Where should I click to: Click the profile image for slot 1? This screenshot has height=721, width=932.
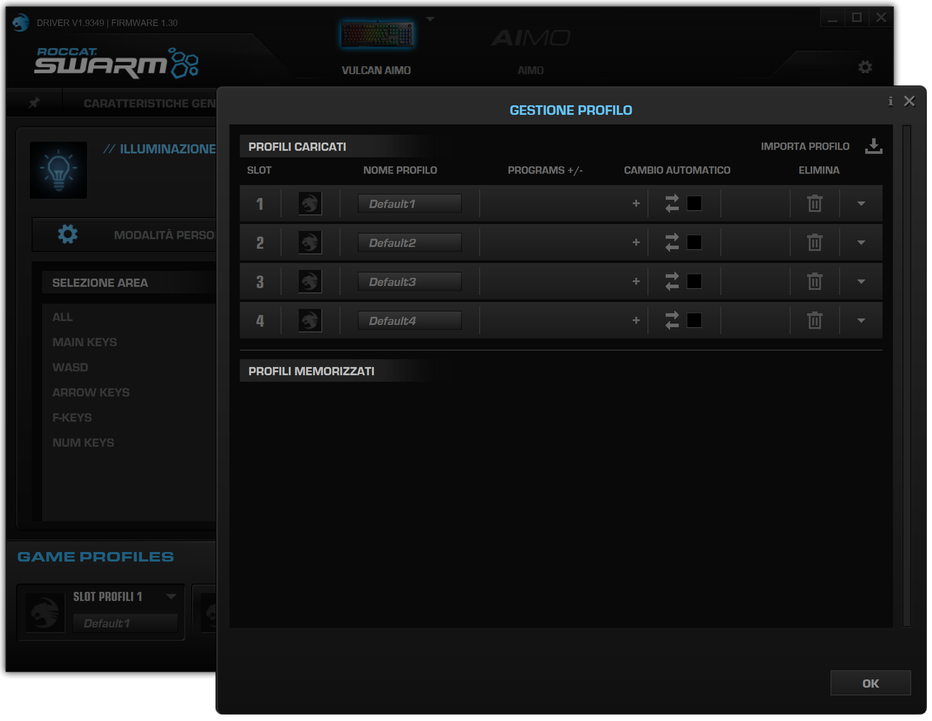point(310,203)
